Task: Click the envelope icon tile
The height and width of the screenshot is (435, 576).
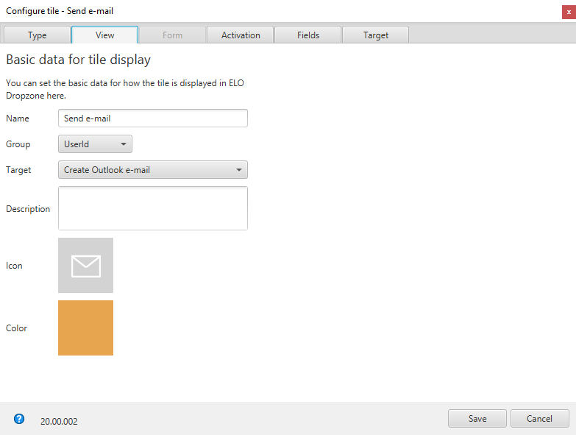Action: point(85,266)
